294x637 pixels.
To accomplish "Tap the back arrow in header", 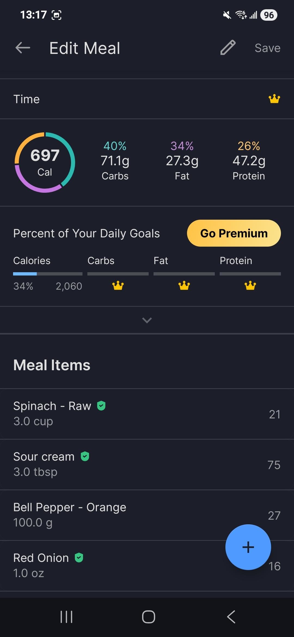I will tap(23, 48).
